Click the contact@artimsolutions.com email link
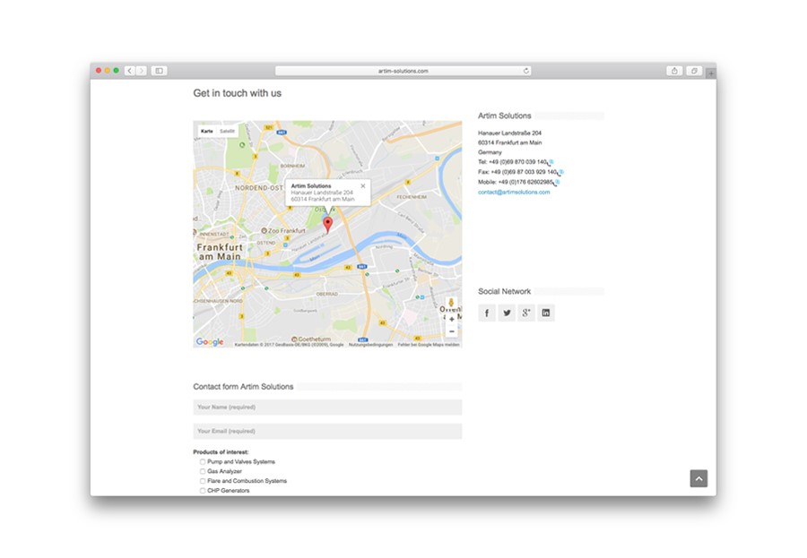 514,192
